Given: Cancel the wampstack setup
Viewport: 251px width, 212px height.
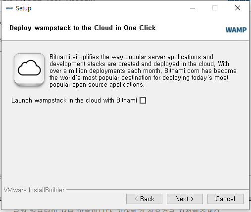Looking at the screenshot, I should pyautogui.click(x=225, y=199).
